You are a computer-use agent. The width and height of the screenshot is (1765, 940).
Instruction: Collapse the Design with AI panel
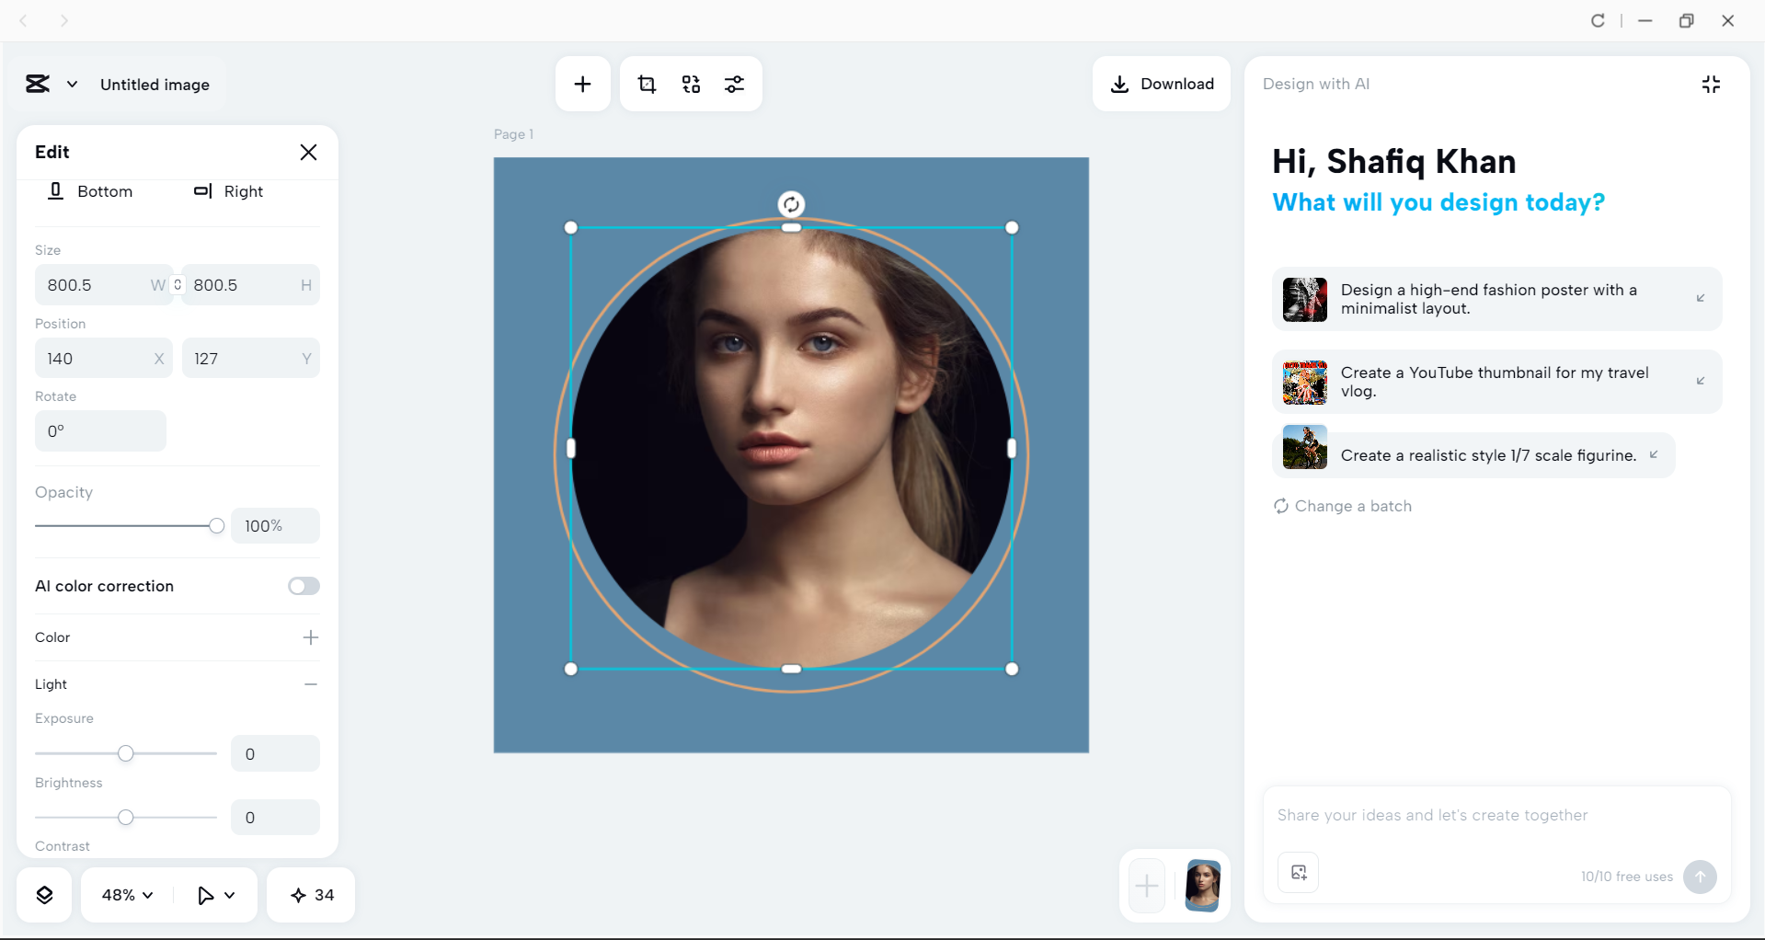point(1711,84)
